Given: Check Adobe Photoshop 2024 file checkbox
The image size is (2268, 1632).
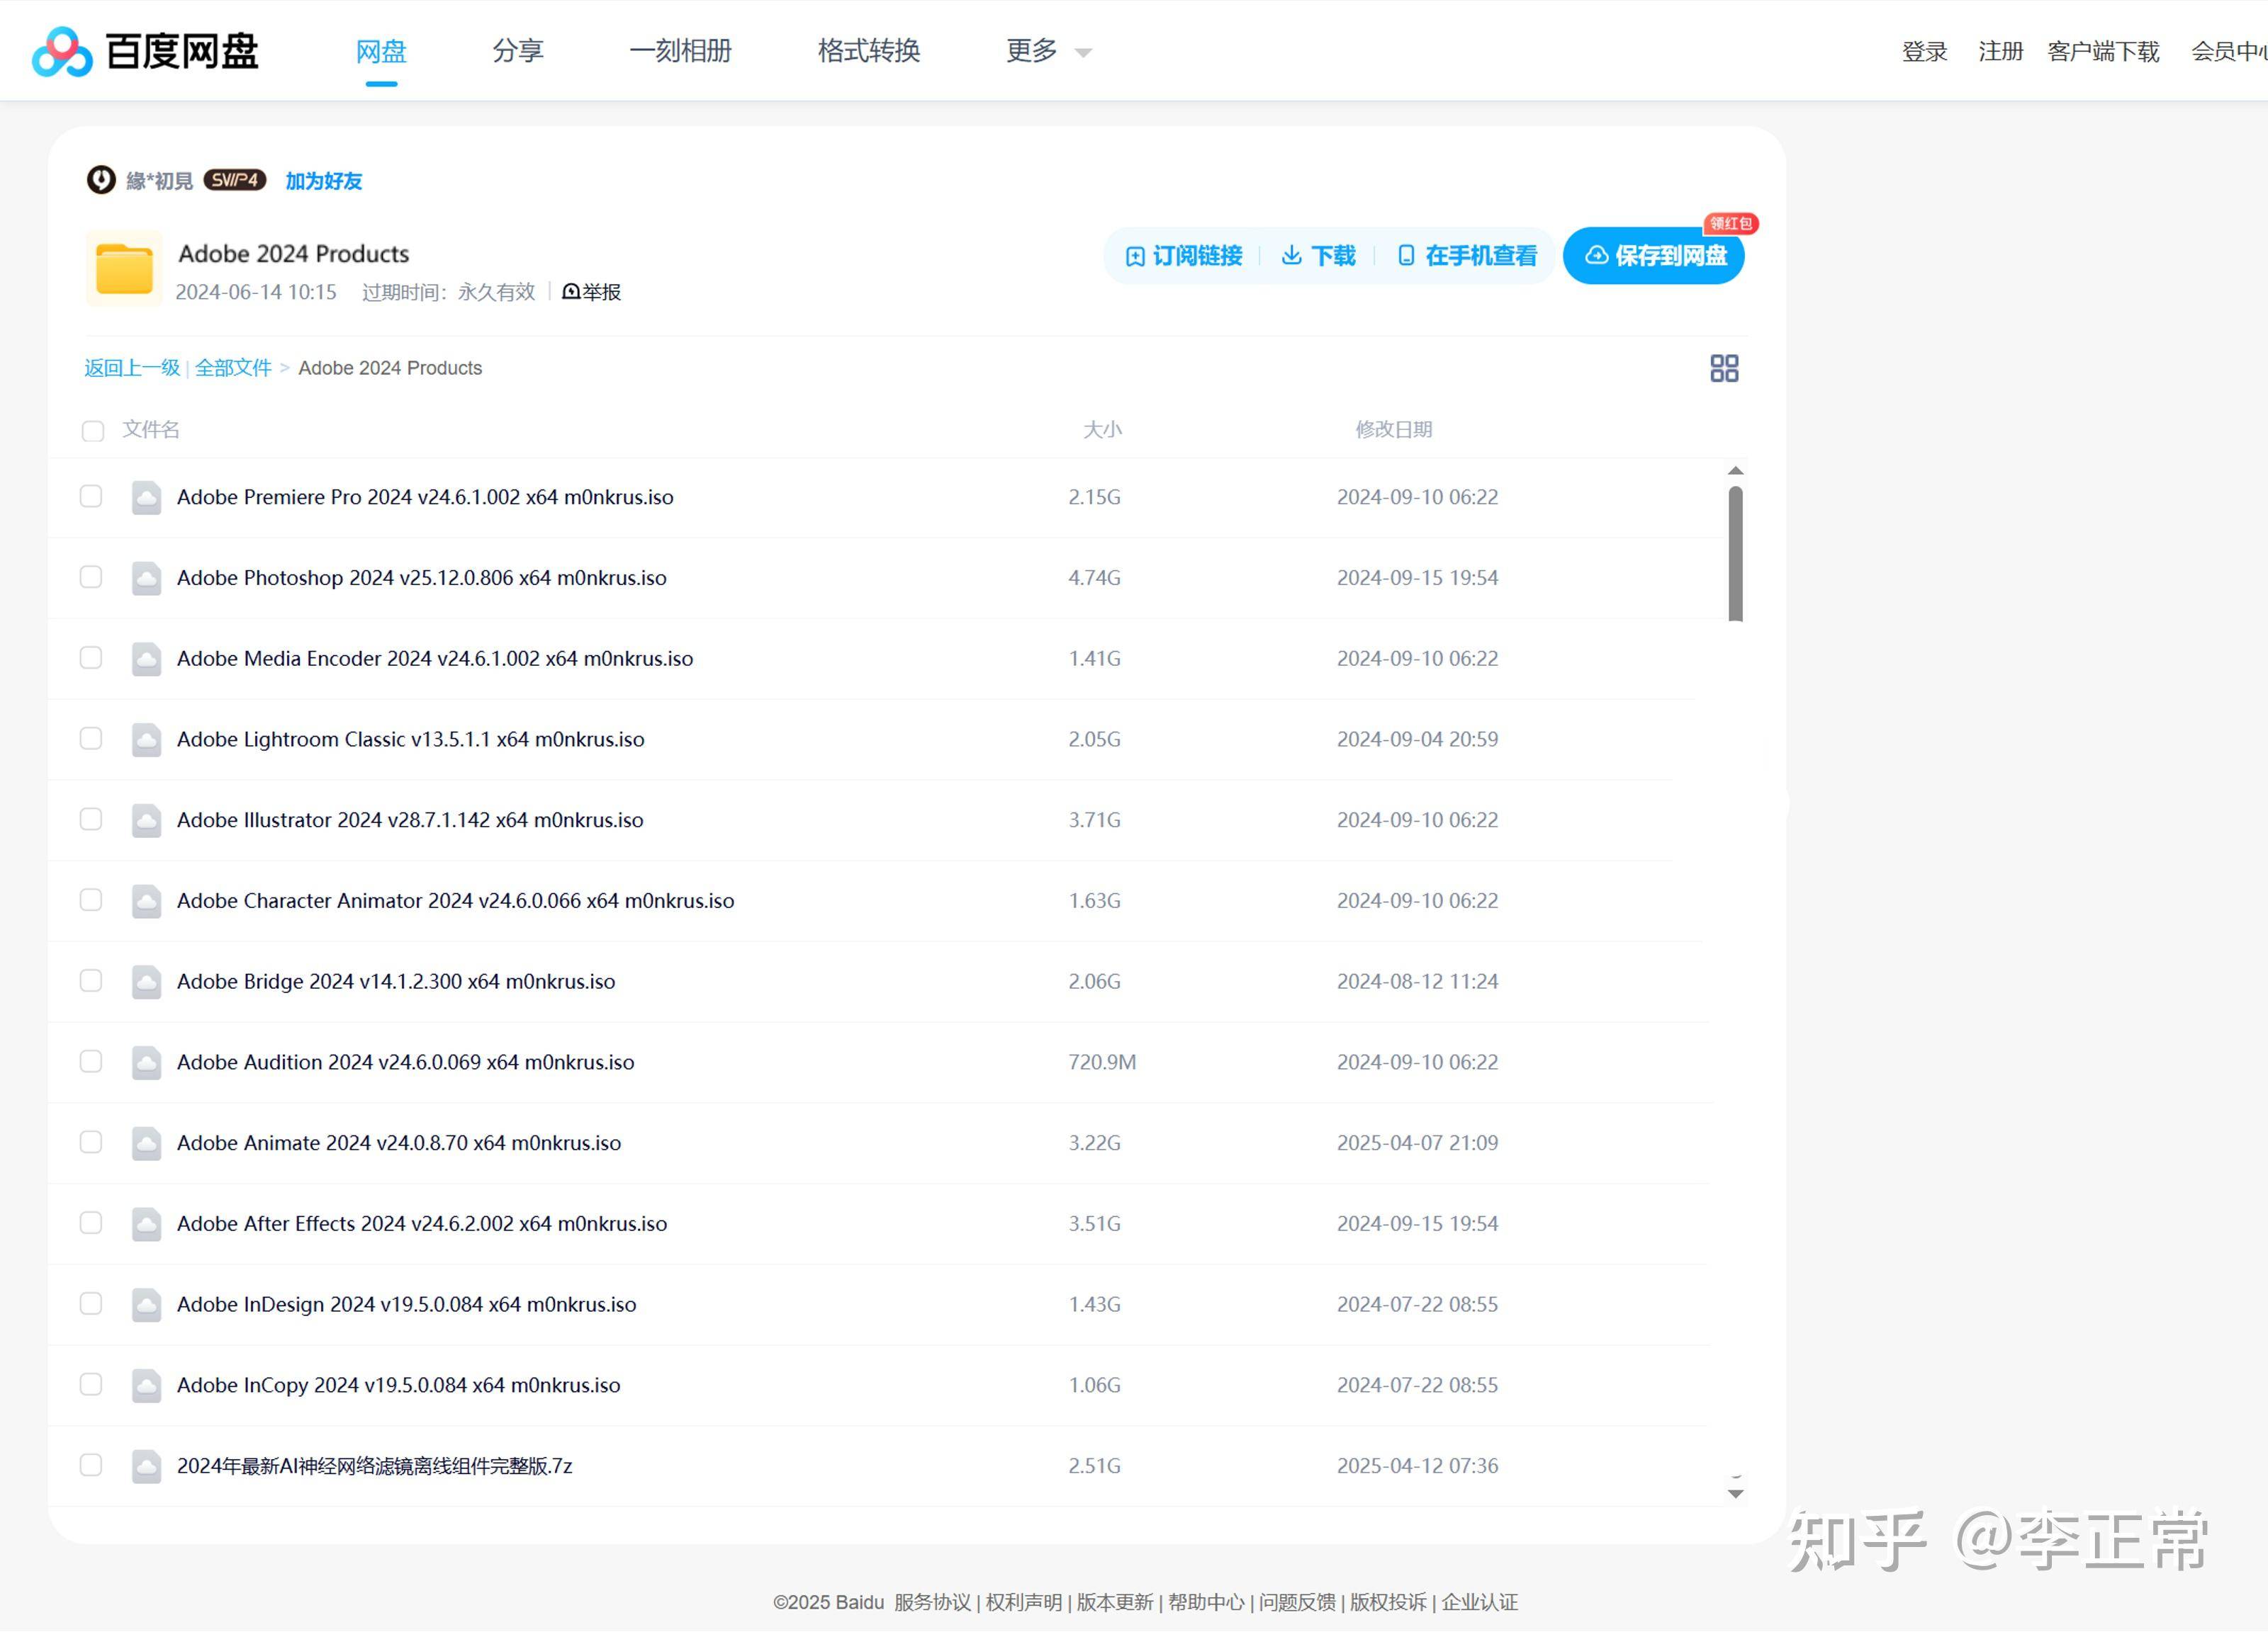Looking at the screenshot, I should 91,578.
